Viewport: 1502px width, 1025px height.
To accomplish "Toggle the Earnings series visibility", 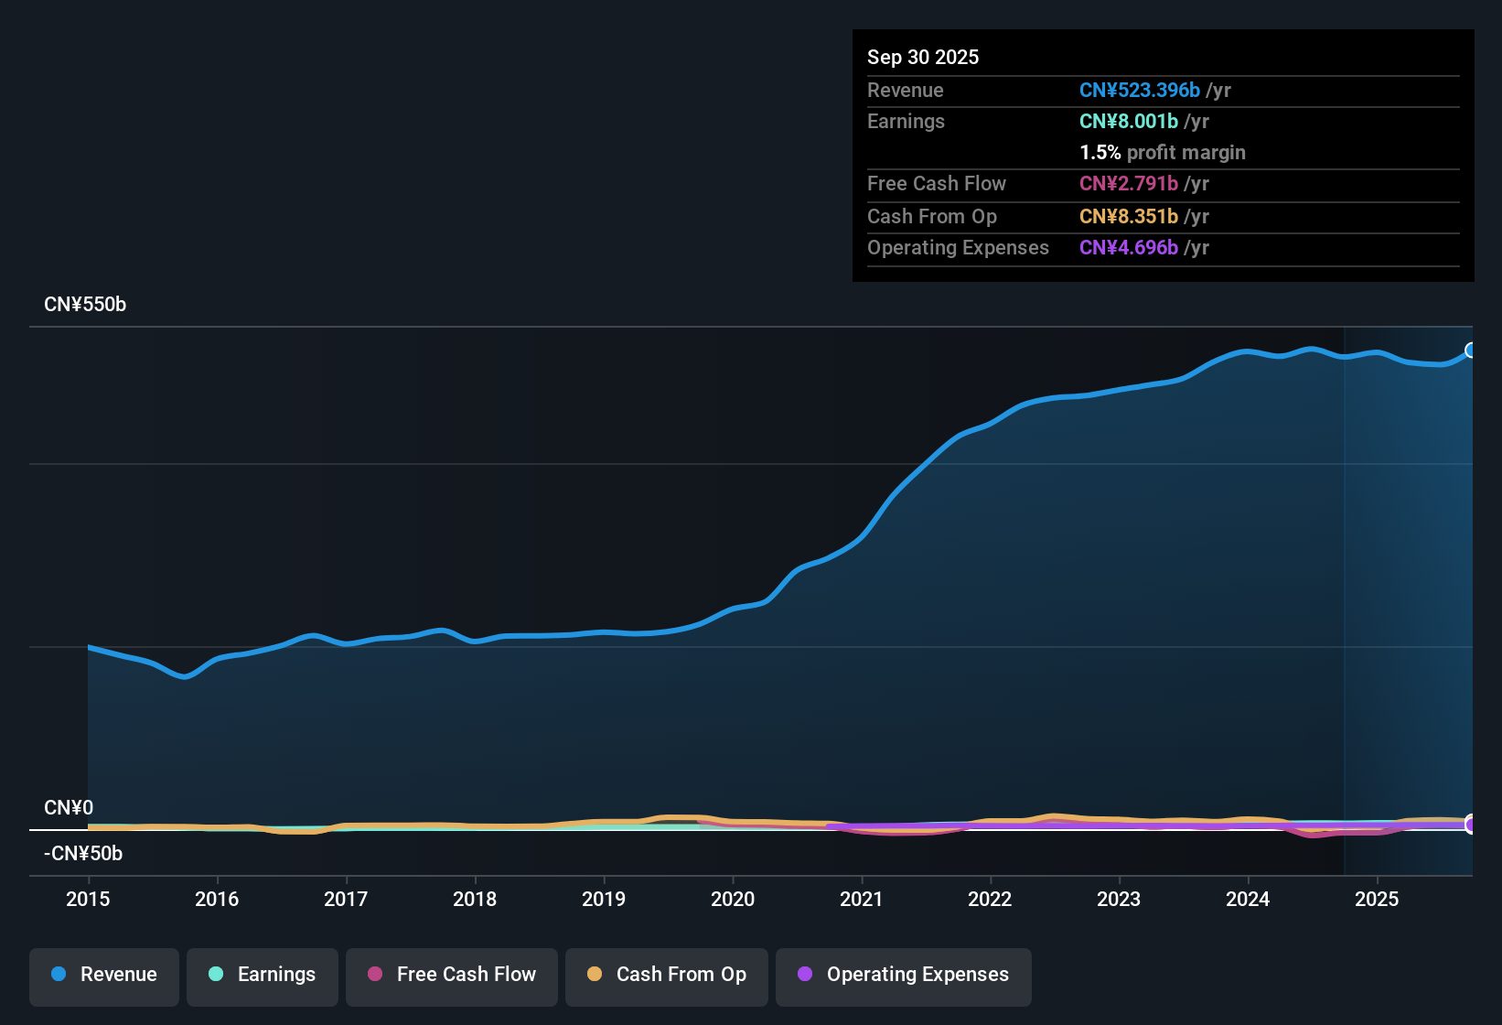I will [262, 975].
